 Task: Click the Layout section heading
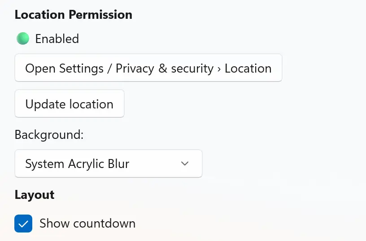pyautogui.click(x=35, y=195)
